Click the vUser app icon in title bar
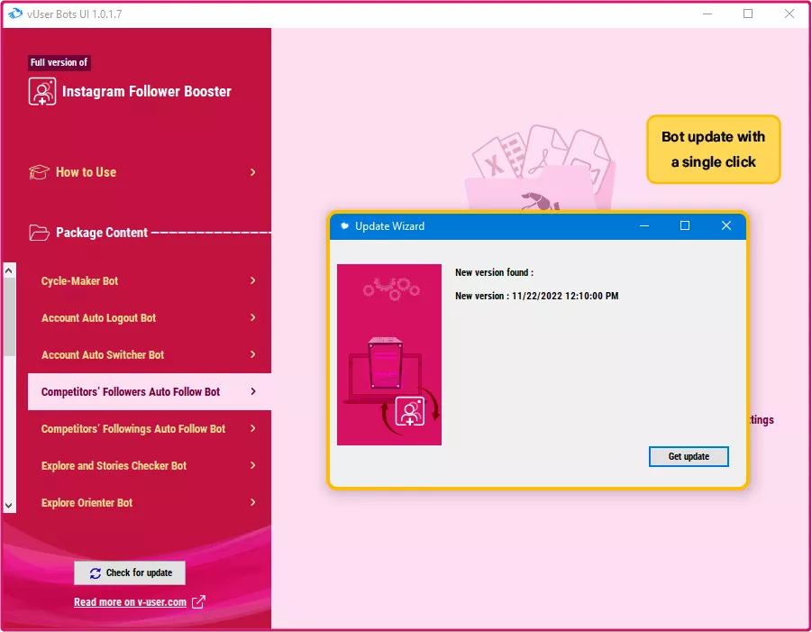The image size is (812, 632). coord(15,14)
